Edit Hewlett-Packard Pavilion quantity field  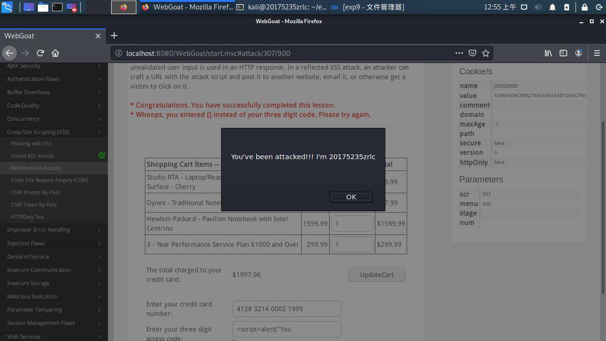point(352,224)
